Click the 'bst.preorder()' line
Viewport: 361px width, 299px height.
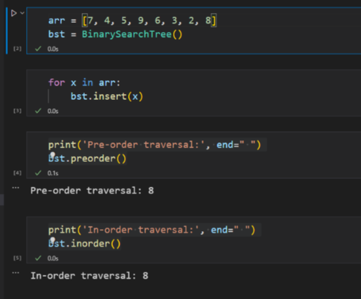[x=87, y=159]
